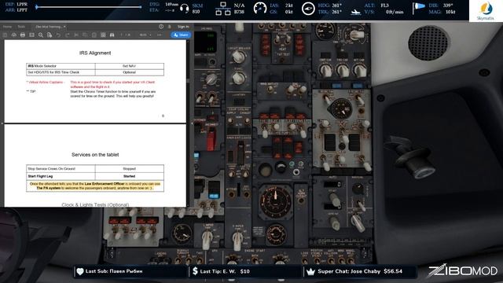Click the speedometer icon beside IAS
503x283 pixels.
click(260, 9)
